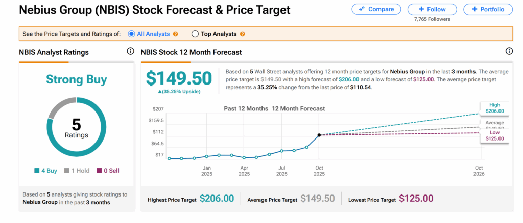523x223 pixels.
Task: Click the info icon in 12 Month Forecast panel
Action: point(509,52)
